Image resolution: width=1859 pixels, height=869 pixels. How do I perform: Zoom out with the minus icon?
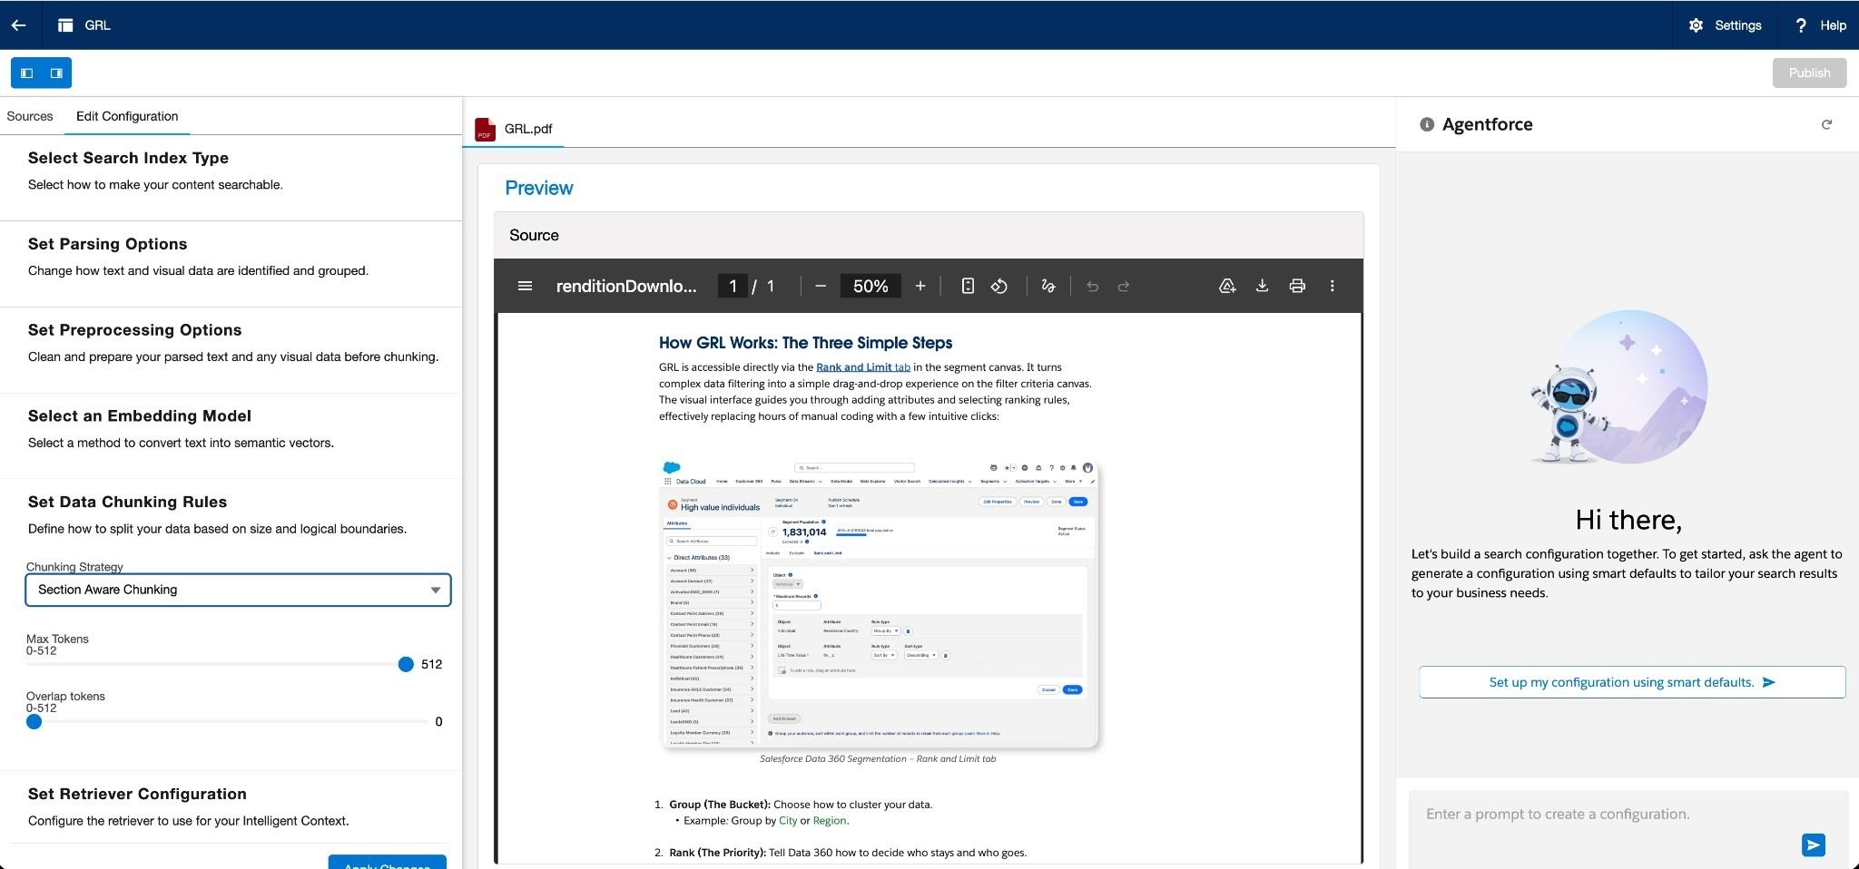pyautogui.click(x=821, y=286)
